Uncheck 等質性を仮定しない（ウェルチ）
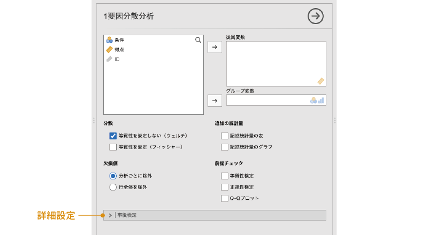The image size is (428, 235). [113, 136]
